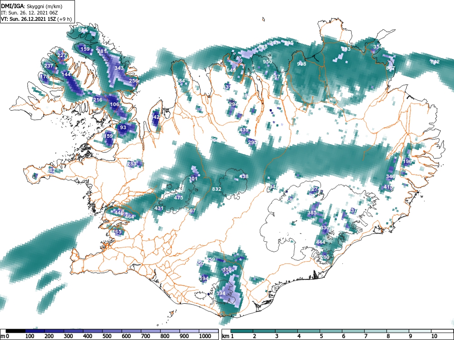
Task: Click the visibility value '295' on the map
Action: (x=252, y=142)
